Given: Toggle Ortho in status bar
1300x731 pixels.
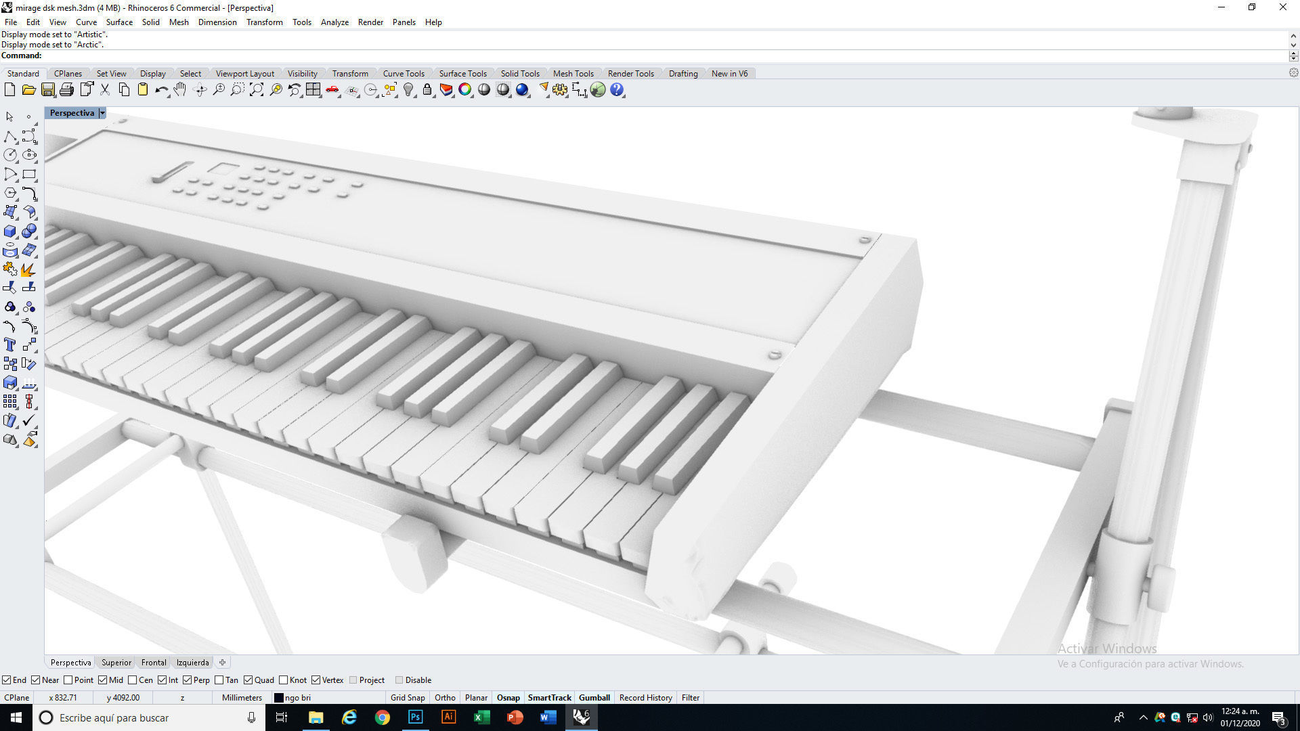Looking at the screenshot, I should tap(445, 698).
